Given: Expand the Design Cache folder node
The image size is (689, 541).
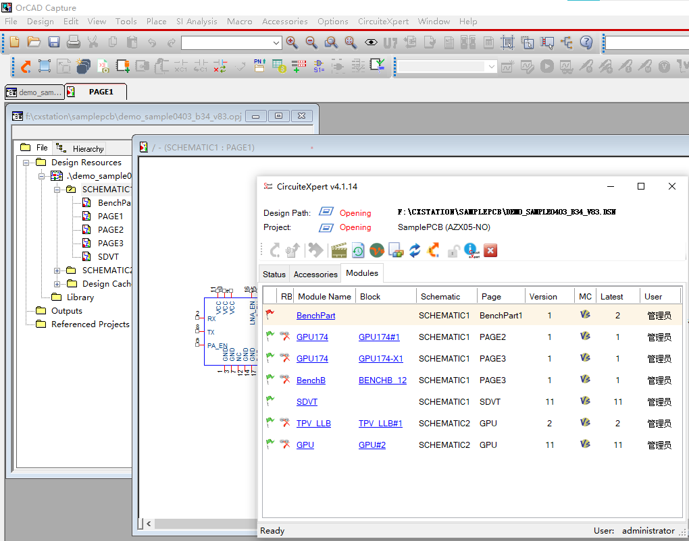Looking at the screenshot, I should coord(57,284).
